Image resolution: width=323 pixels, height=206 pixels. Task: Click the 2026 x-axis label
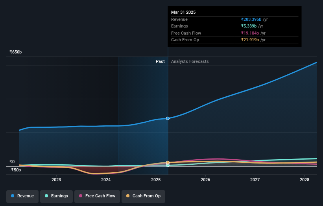coord(205,180)
